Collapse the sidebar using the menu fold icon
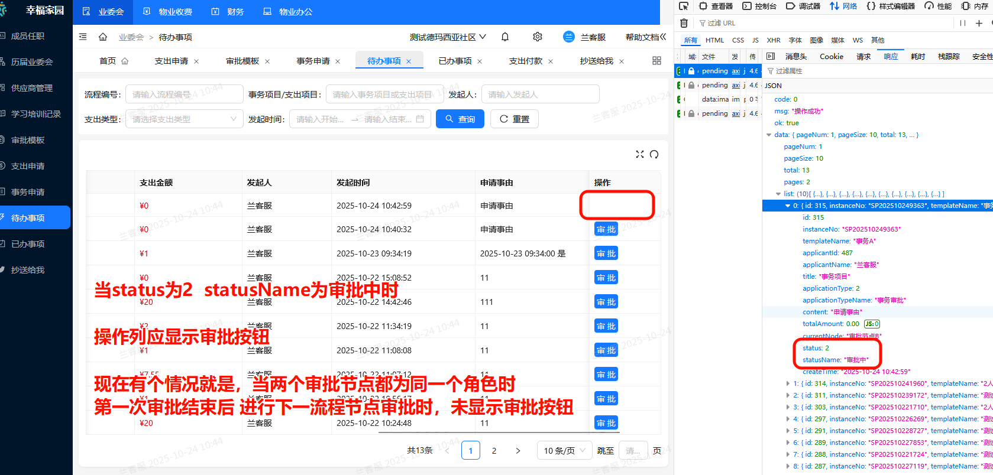993x475 pixels. pos(83,37)
